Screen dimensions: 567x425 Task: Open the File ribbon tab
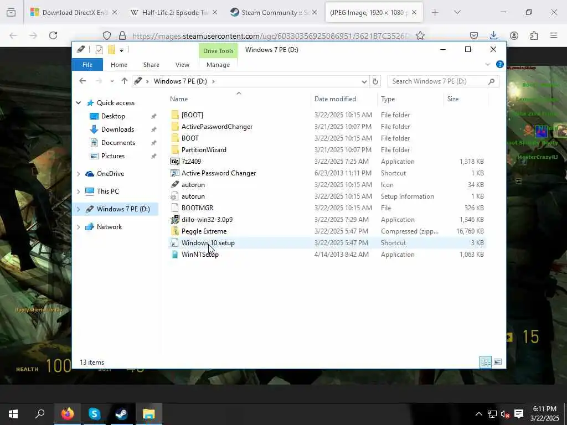click(x=87, y=65)
